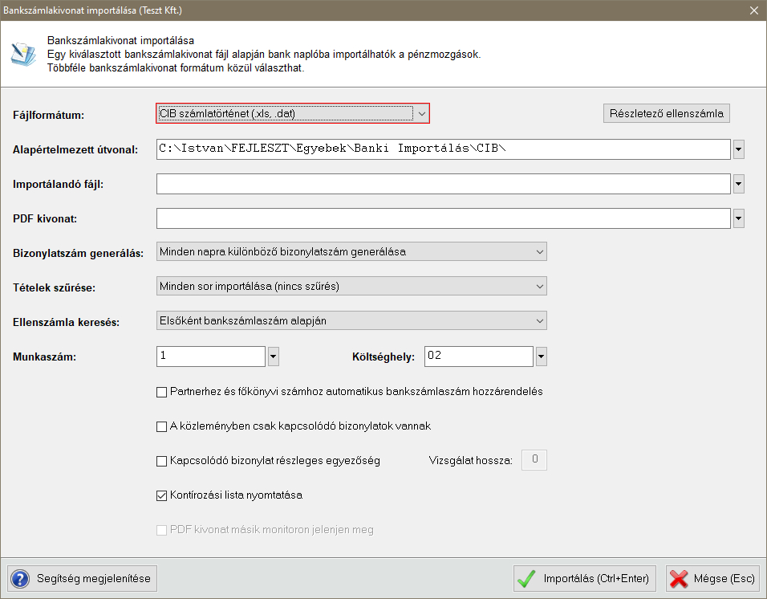
Task: Click the Részletező ellenszámla button
Action: pos(666,113)
